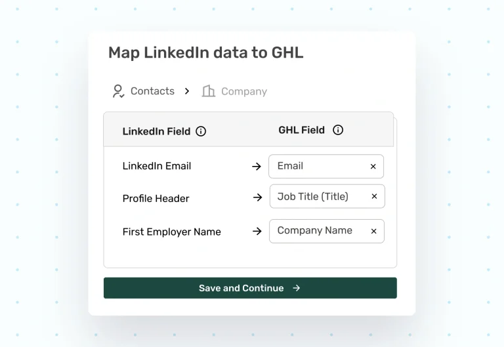The height and width of the screenshot is (347, 504).
Task: Click the LinkedIn Email field label
Action: 157,166
